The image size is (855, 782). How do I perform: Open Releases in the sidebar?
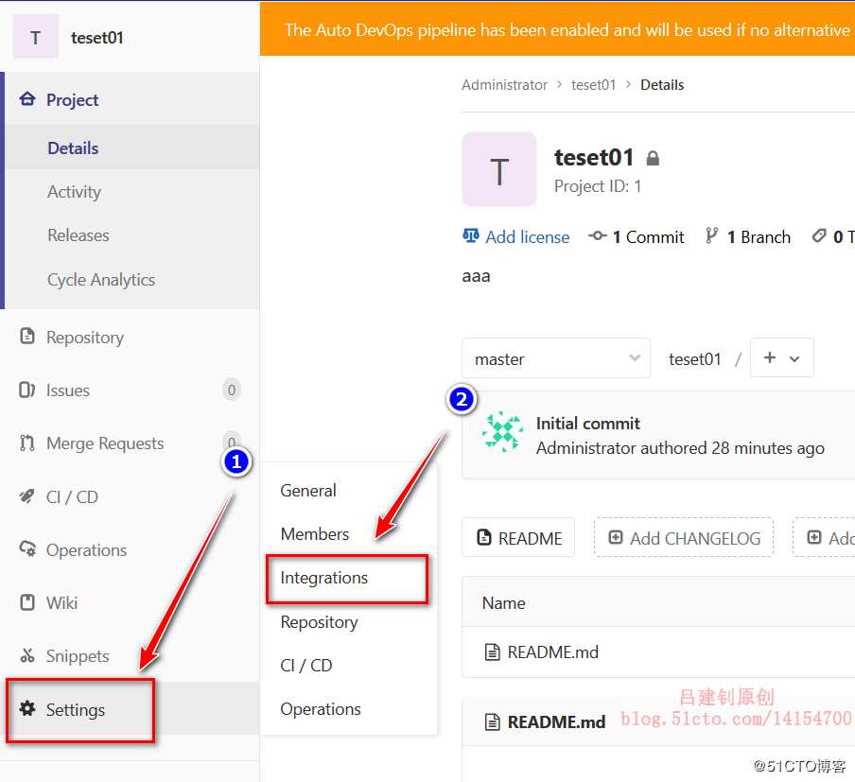click(79, 235)
